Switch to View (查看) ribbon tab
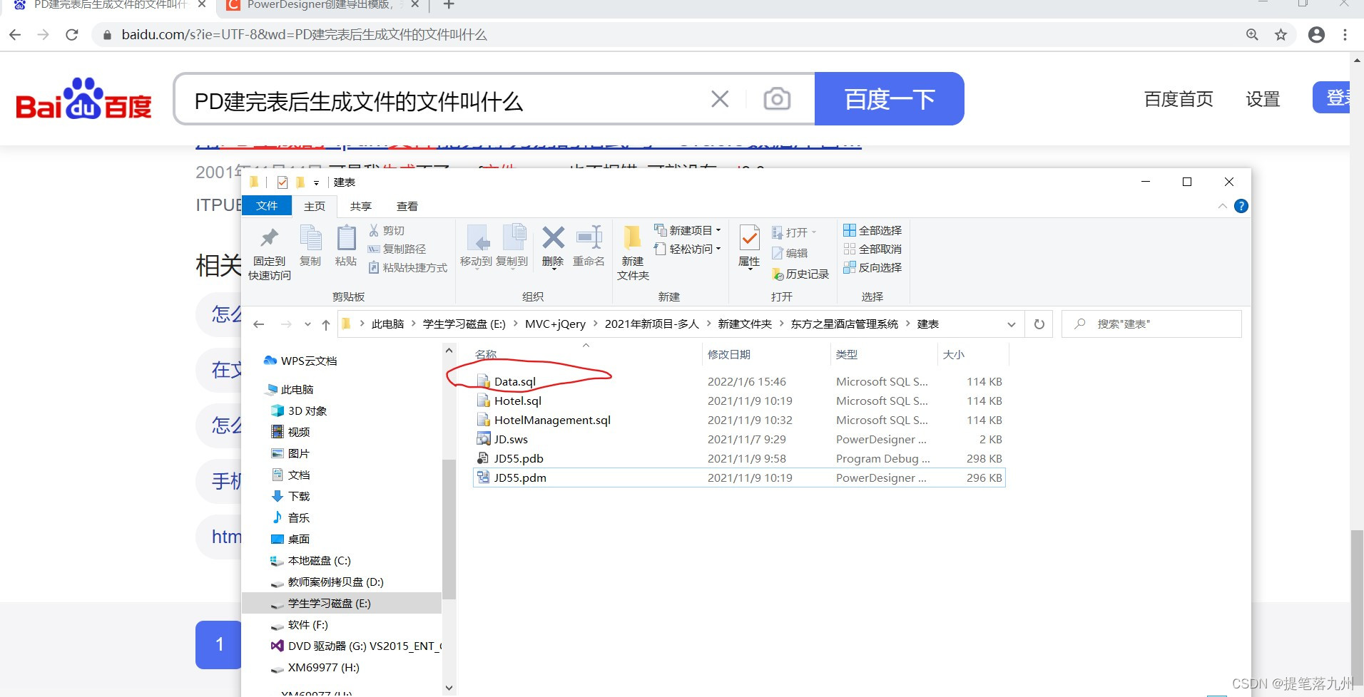Image resolution: width=1364 pixels, height=697 pixels. click(x=407, y=206)
